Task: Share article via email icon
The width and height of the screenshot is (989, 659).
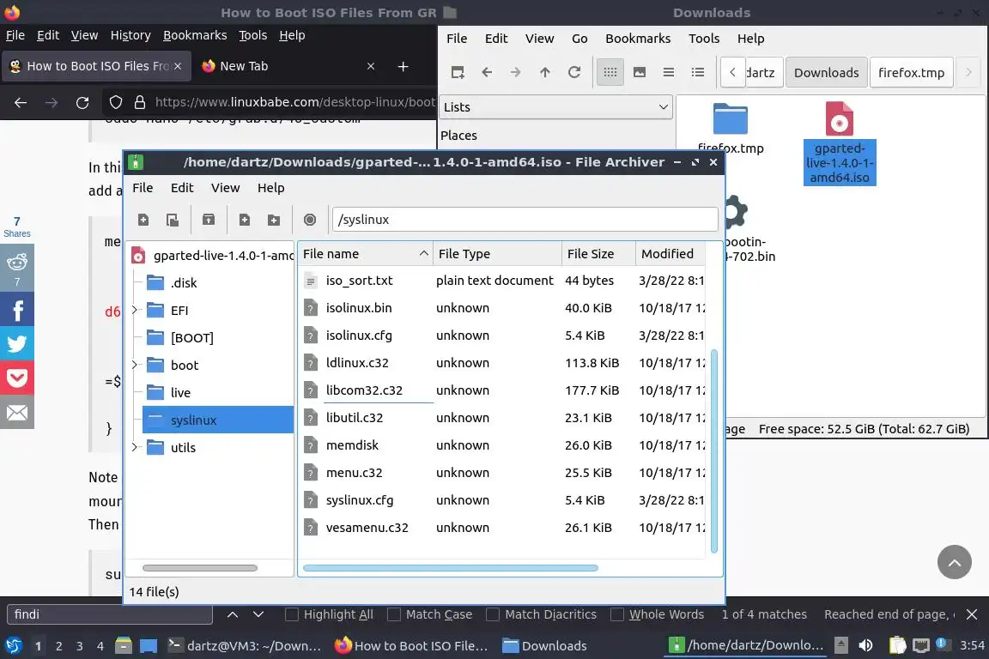Action: pyautogui.click(x=17, y=413)
